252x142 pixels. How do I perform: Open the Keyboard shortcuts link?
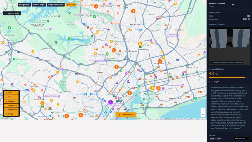point(153,119)
